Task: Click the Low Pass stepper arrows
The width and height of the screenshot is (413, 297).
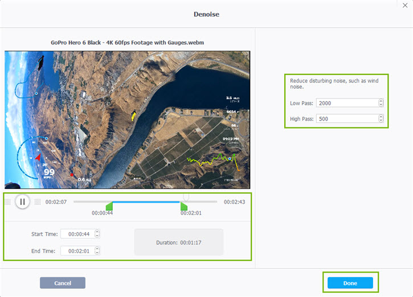Action: point(381,103)
